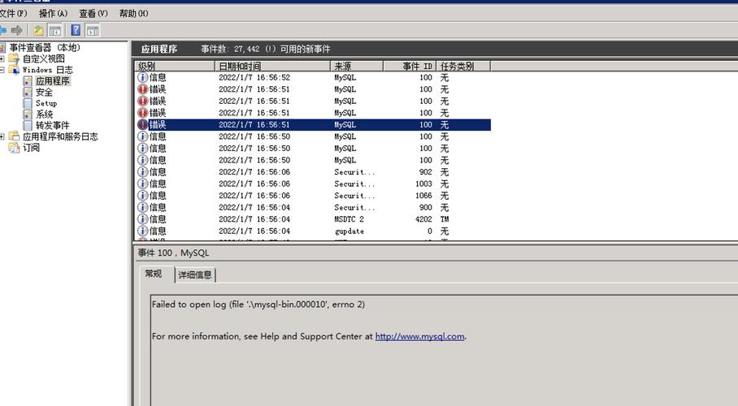Viewport: 738px width, 406px height.
Task: Select Windows 日志 in the tree
Action: point(47,70)
